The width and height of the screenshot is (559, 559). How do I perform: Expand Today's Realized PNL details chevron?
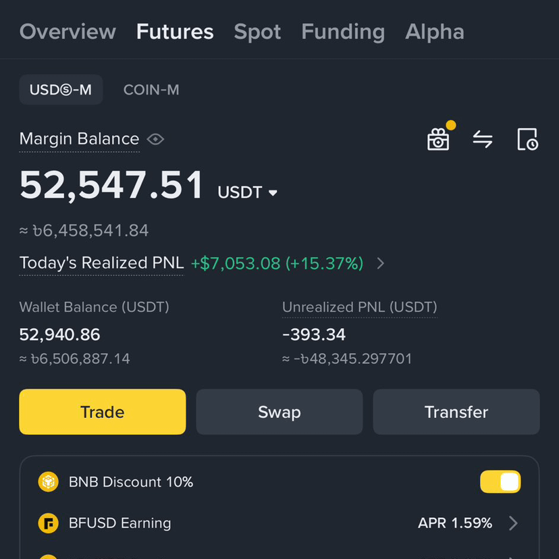coord(381,263)
